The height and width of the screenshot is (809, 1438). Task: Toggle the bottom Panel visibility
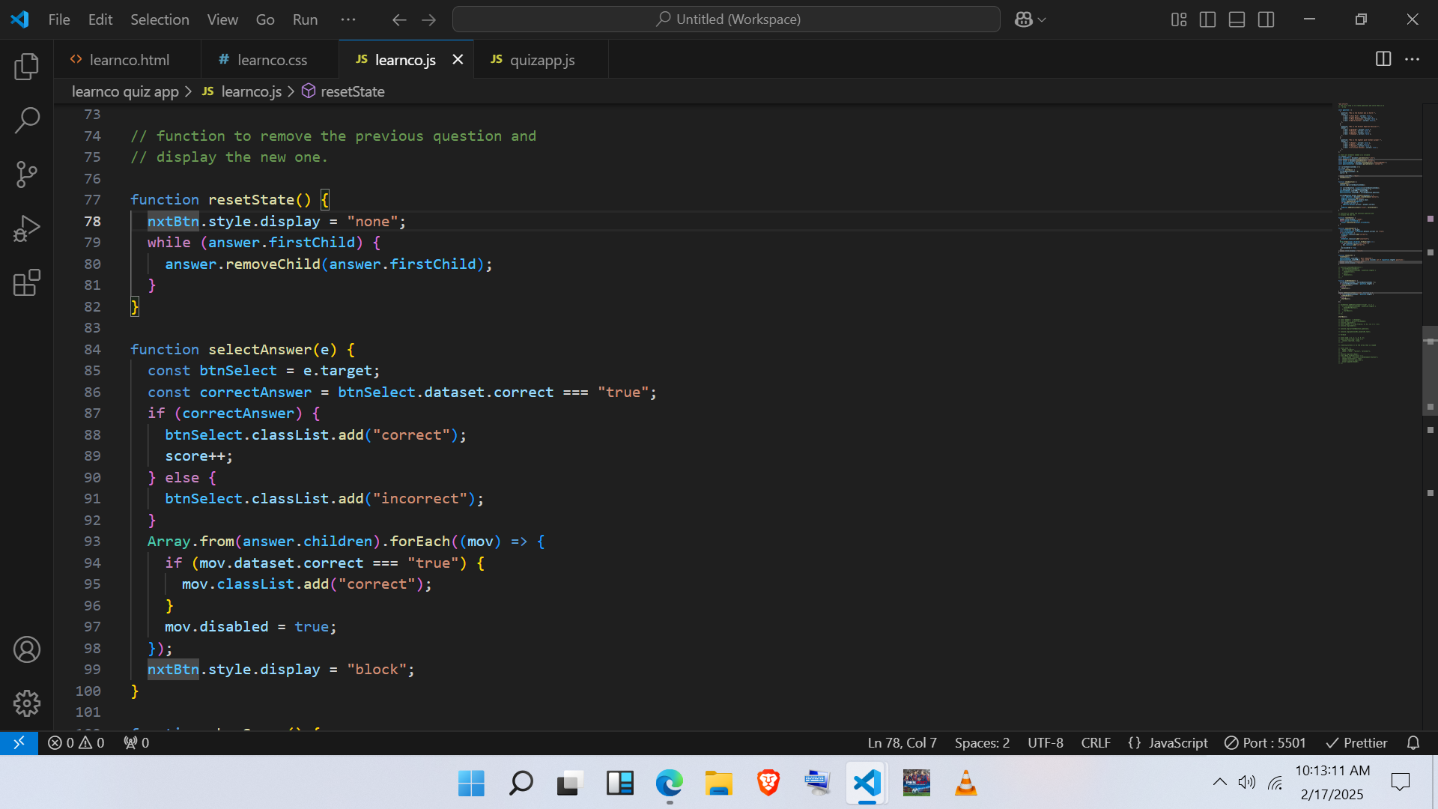1237,20
